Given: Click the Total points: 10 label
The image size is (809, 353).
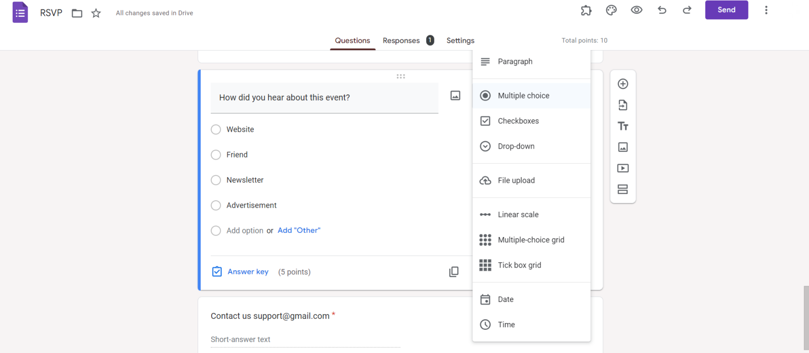Looking at the screenshot, I should (585, 41).
